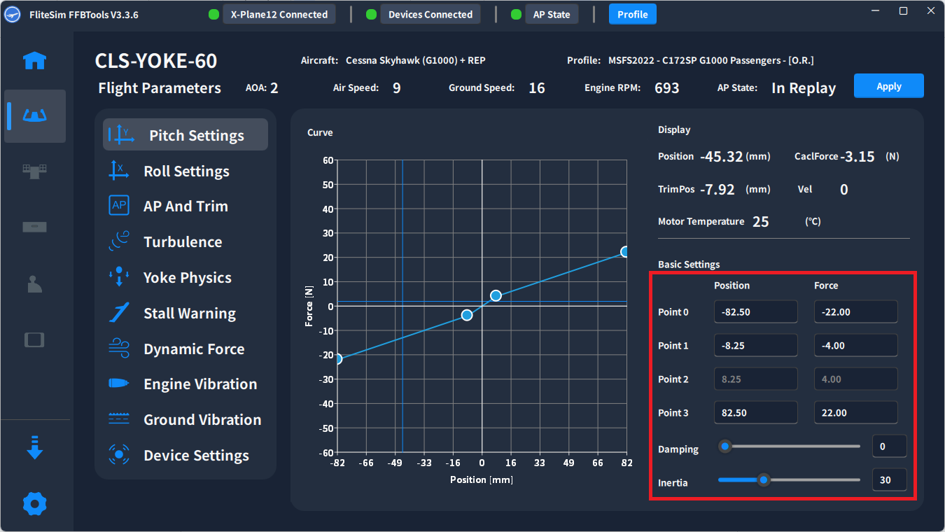945x532 pixels.
Task: Click the Stall Warning icon
Action: 119,312
